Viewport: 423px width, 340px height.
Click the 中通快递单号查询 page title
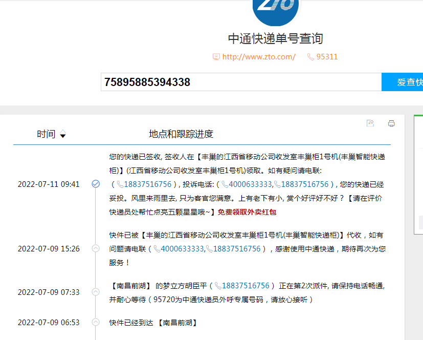coord(275,38)
